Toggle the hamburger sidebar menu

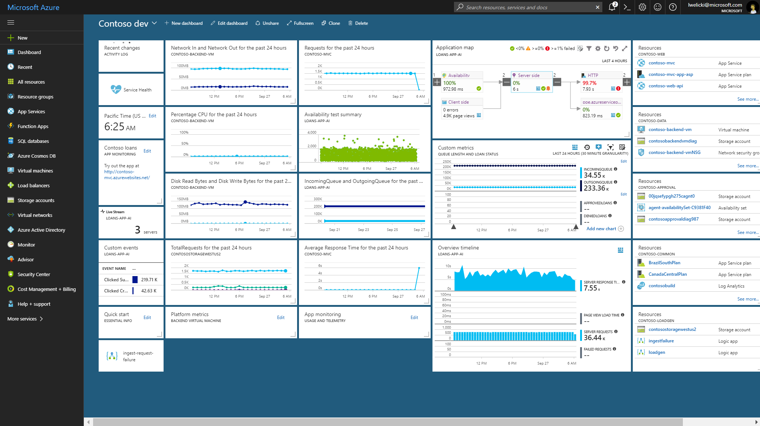tap(11, 23)
